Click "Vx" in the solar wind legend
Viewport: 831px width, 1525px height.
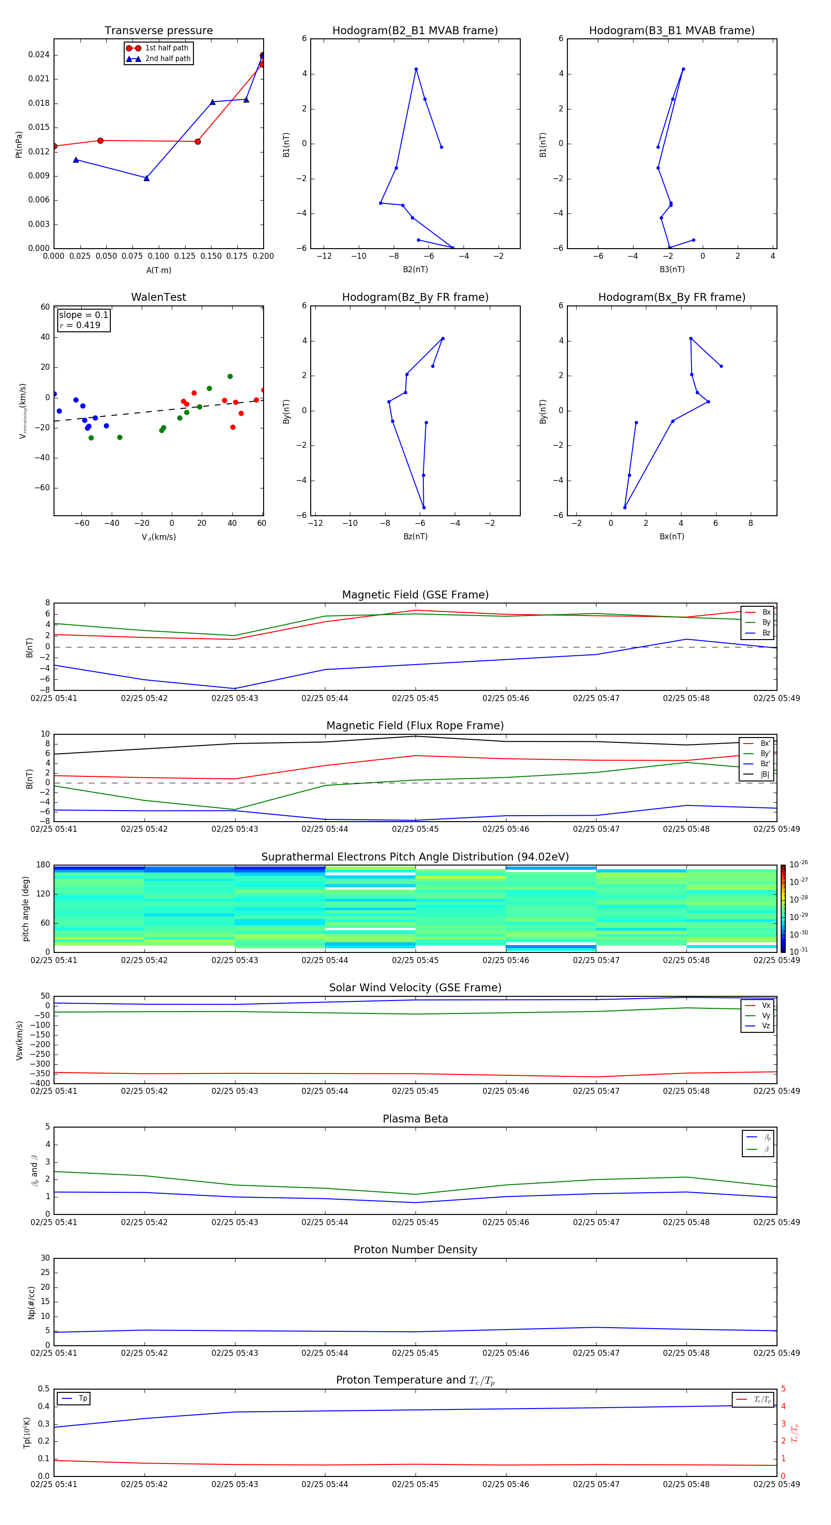(758, 1005)
